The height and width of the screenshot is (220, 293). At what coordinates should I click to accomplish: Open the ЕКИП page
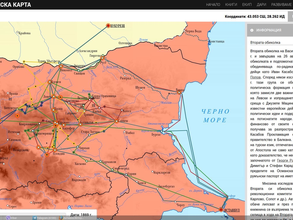[247, 5]
